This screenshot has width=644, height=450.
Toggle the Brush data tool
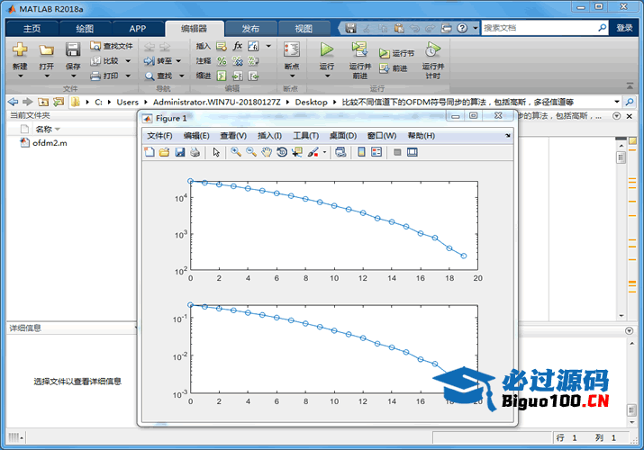[313, 152]
